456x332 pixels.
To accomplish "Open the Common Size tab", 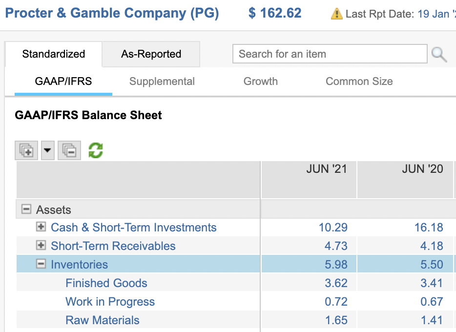I will click(x=359, y=82).
